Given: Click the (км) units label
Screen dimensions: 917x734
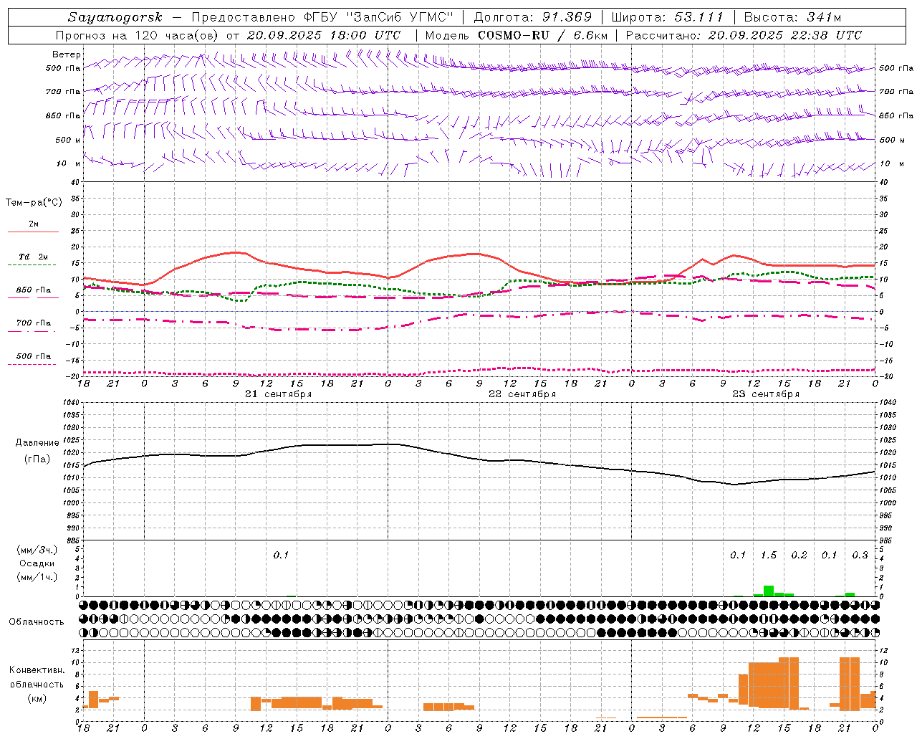Looking at the screenshot, I should (37, 698).
